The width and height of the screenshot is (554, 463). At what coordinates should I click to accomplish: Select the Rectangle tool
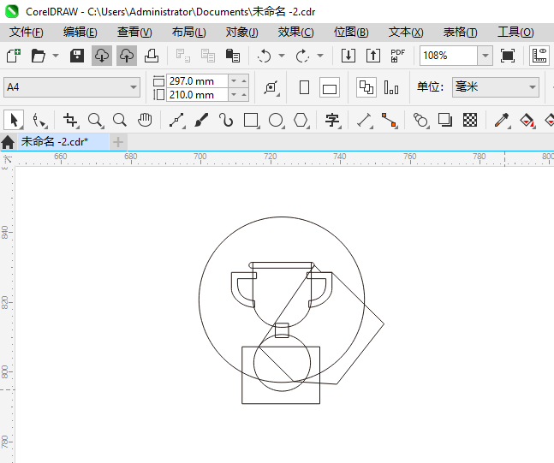[x=251, y=120]
